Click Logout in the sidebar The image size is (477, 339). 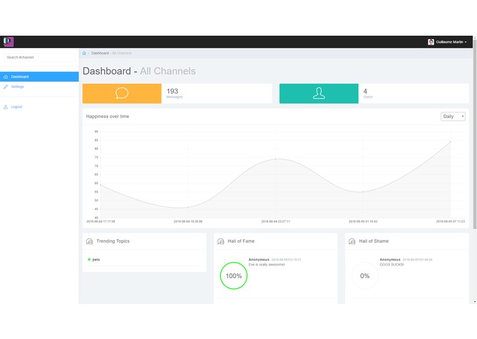(x=16, y=107)
